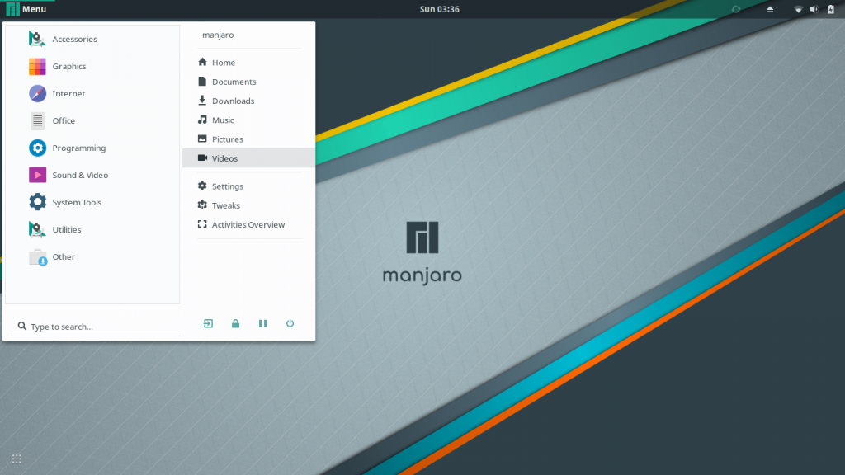Viewport: 845px width, 475px height.
Task: Click the update sync indicator icon
Action: coord(736,9)
